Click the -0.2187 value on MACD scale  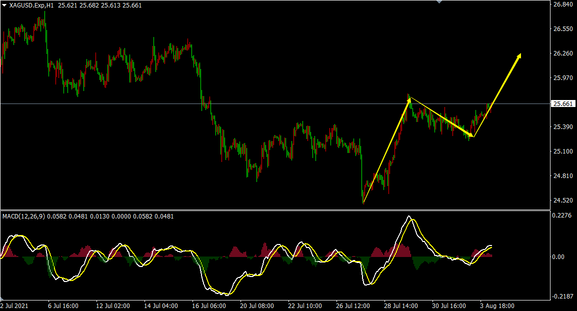tap(562, 296)
